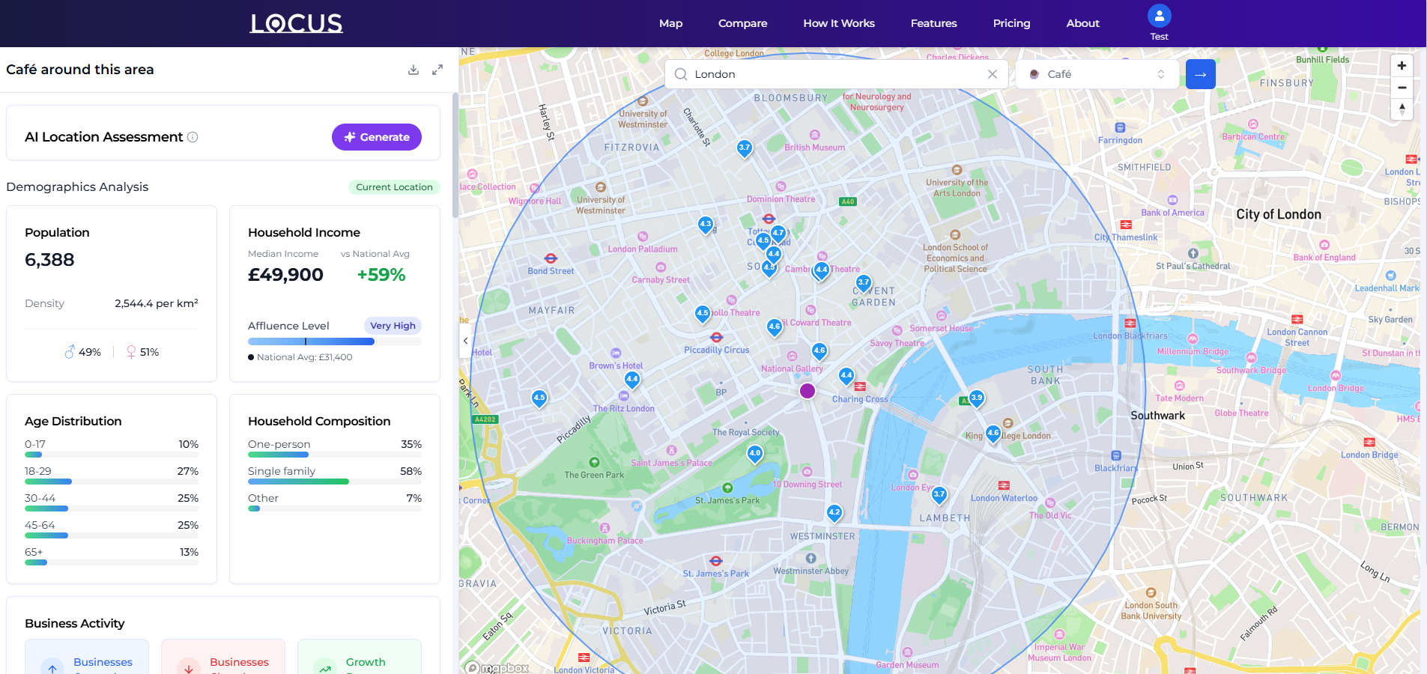
Task: Select the 4.6 café marker near Noël Coward Theatre
Action: coord(775,327)
